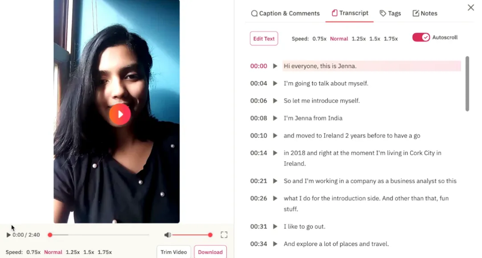Click the Edit Text button

[264, 39]
